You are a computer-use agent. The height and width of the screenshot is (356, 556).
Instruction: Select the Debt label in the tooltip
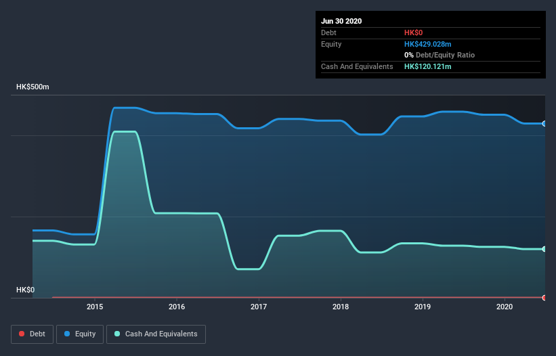pyautogui.click(x=328, y=32)
